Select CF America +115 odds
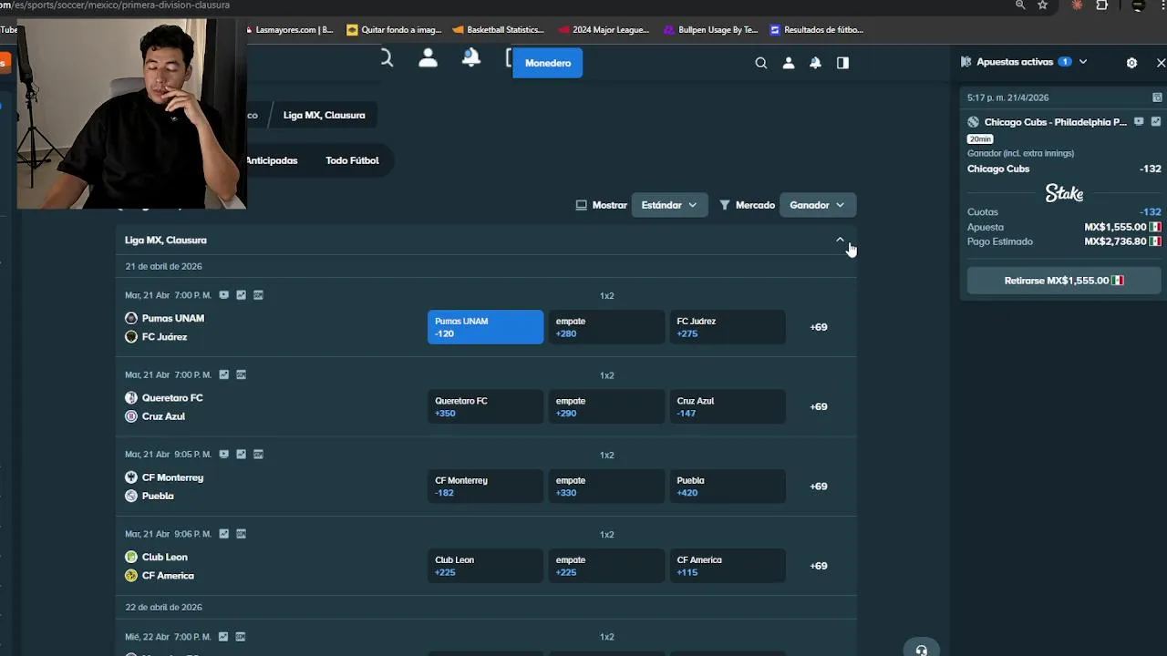 (x=728, y=566)
